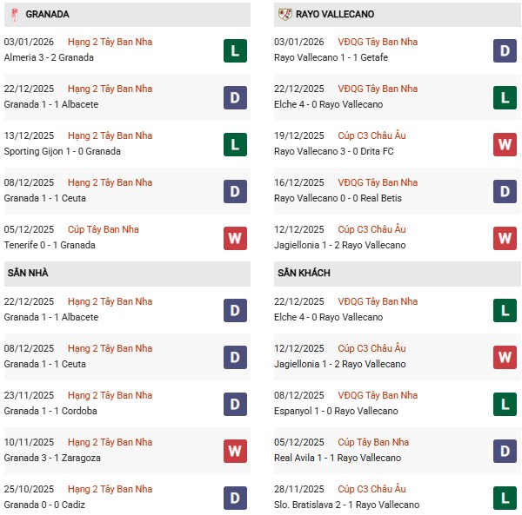This screenshot has width=522, height=515.
Task: Click the W badge for Tenerife 0-1 Granada
Action: click(x=234, y=238)
